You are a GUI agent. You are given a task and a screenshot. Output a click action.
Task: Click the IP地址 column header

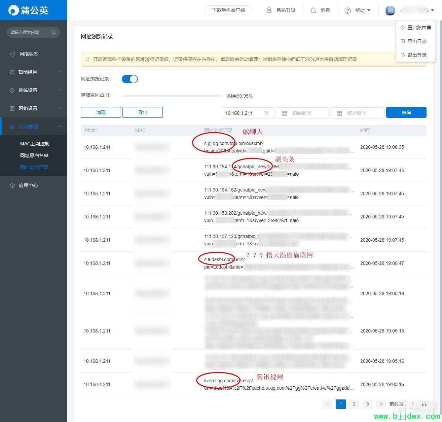[90, 130]
